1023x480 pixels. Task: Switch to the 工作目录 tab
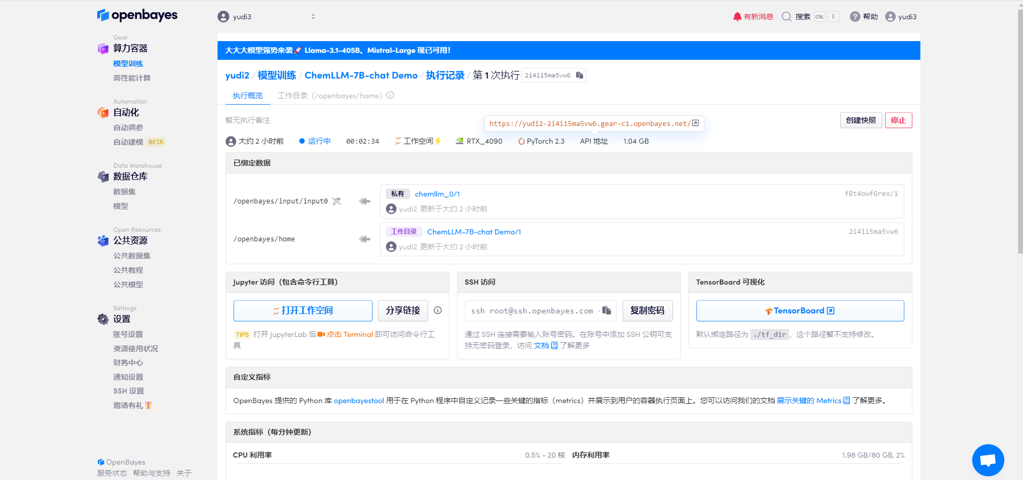[329, 96]
